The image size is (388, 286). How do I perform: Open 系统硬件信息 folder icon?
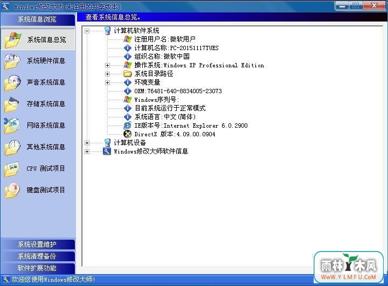pyautogui.click(x=12, y=61)
